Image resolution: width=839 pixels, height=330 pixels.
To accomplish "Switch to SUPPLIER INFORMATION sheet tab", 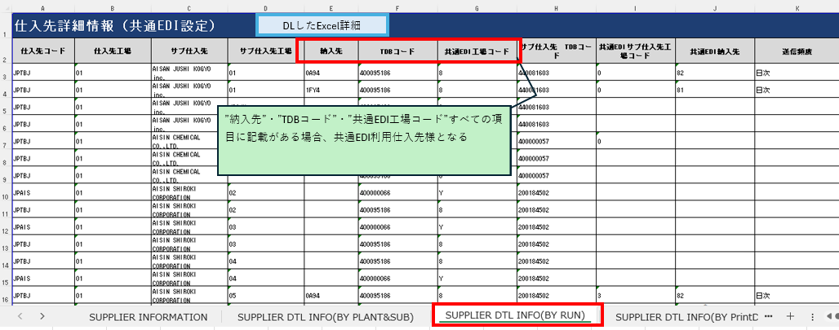I will click(x=148, y=316).
